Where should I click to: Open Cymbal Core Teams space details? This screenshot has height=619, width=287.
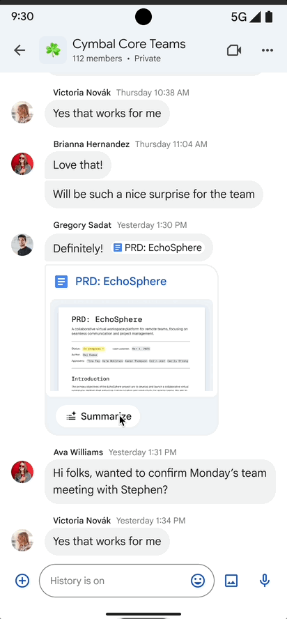pos(129,50)
